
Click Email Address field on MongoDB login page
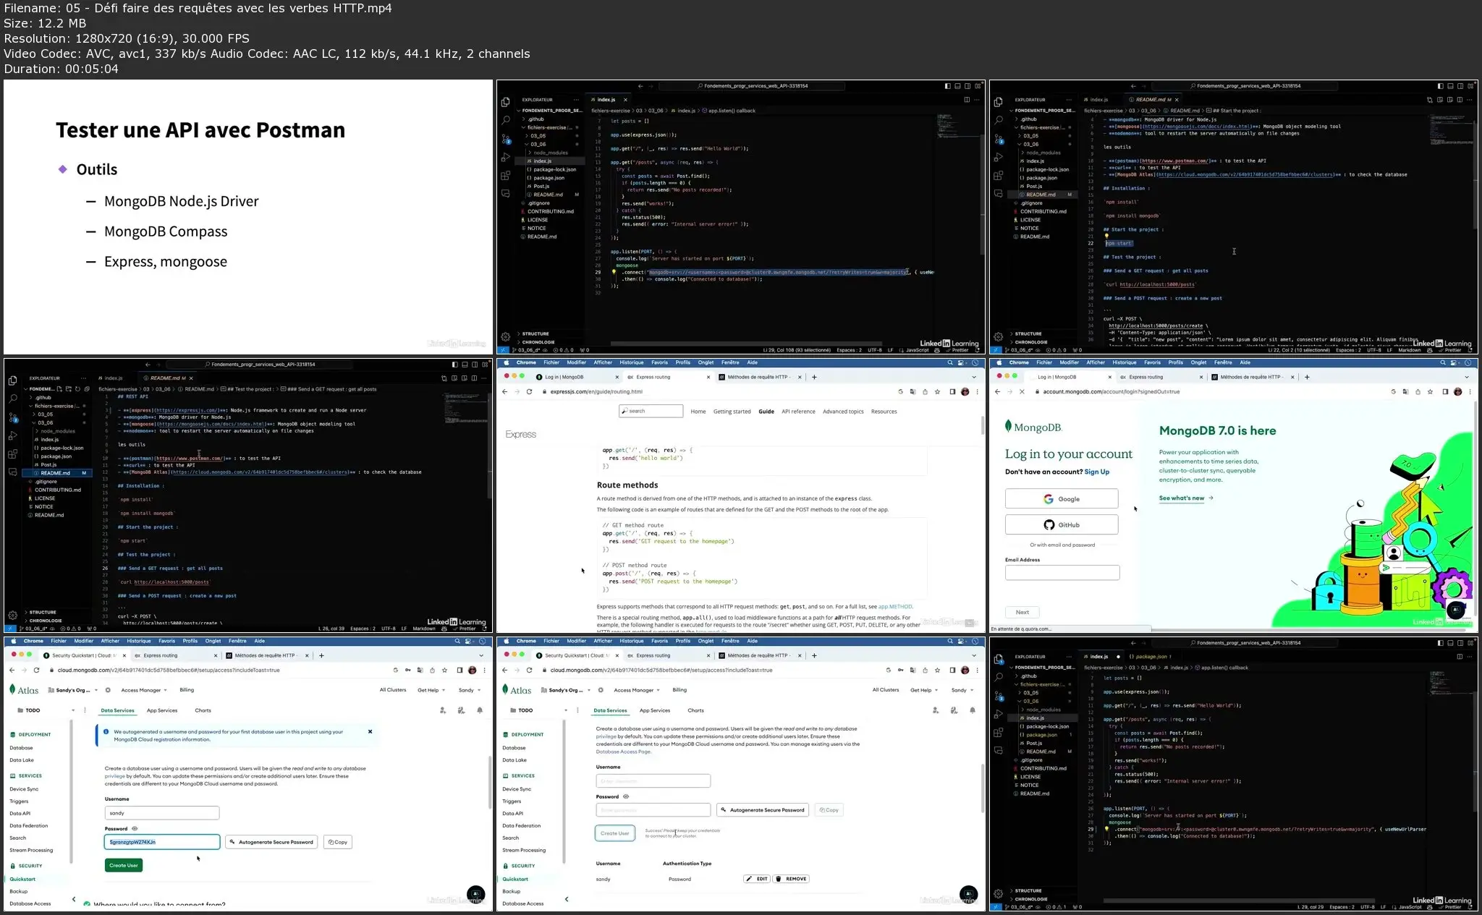pos(1062,573)
